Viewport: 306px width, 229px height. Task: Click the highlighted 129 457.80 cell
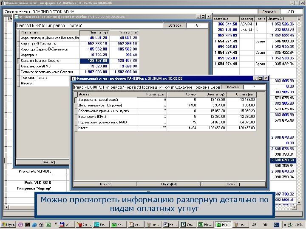coord(94,61)
